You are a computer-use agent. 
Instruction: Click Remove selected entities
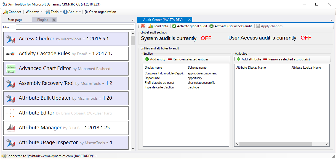[188, 59]
